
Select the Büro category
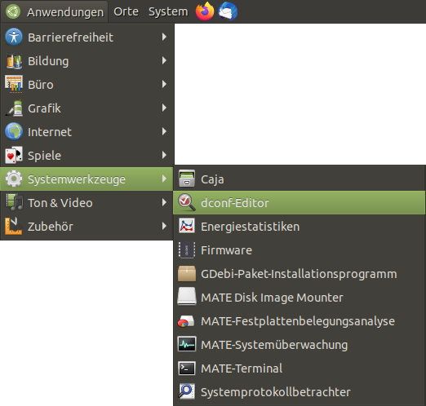(87, 85)
